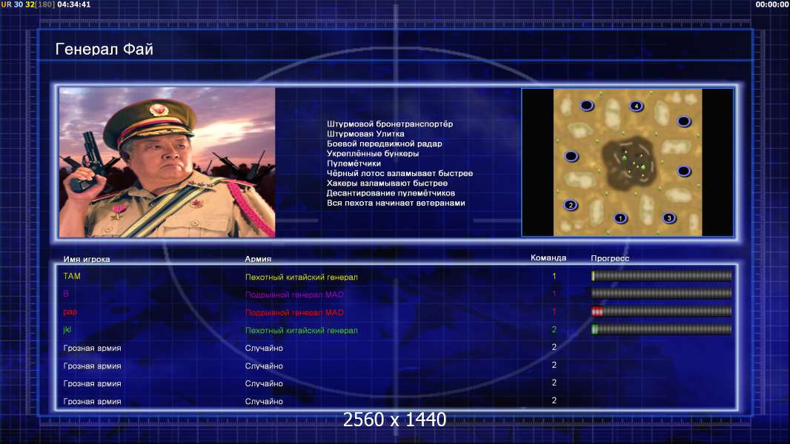This screenshot has height=444, width=790.
Task: Select the red player name 'pap'
Action: click(70, 312)
